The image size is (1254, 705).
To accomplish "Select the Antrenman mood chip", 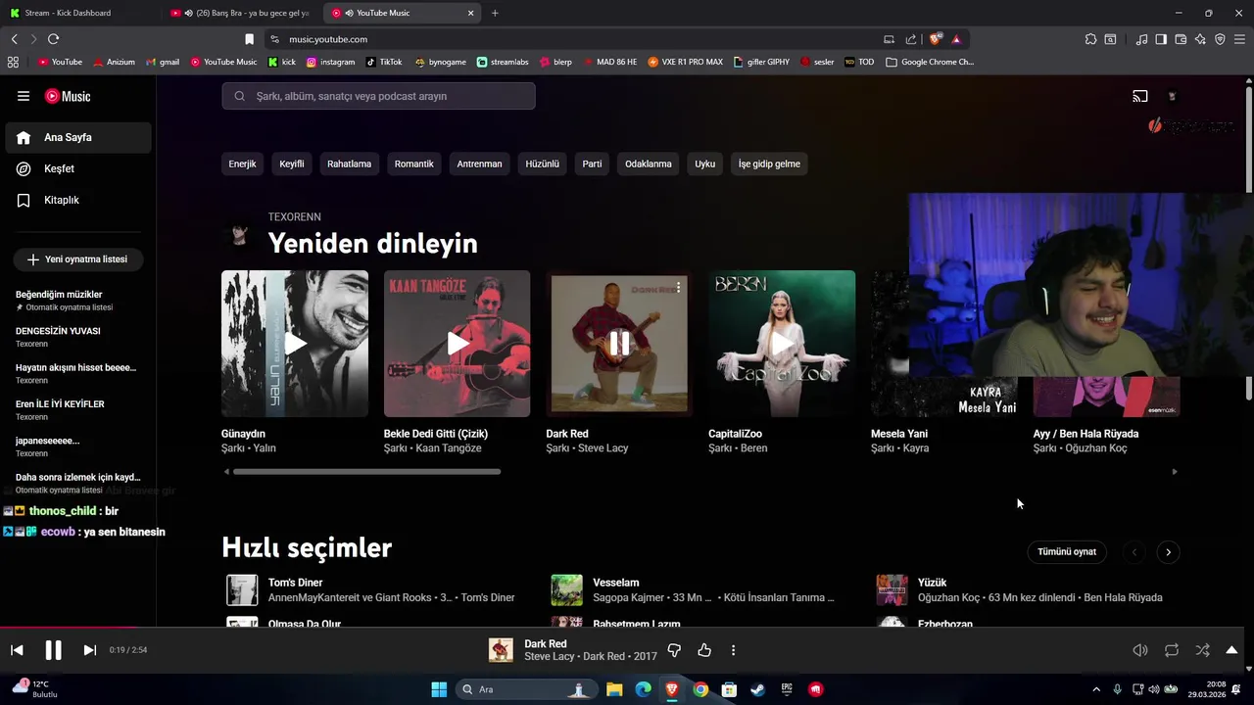I will point(479,164).
